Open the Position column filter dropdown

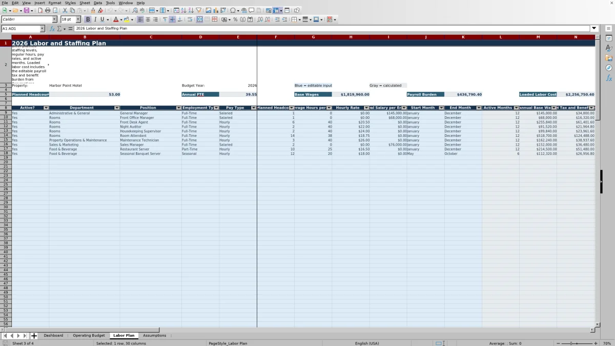pos(179,108)
